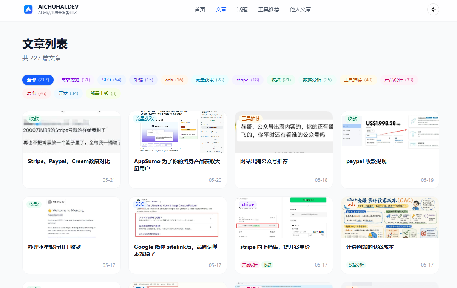Click the Stripe政策对比 card thumbnail
457x288 pixels.
(x=71, y=132)
